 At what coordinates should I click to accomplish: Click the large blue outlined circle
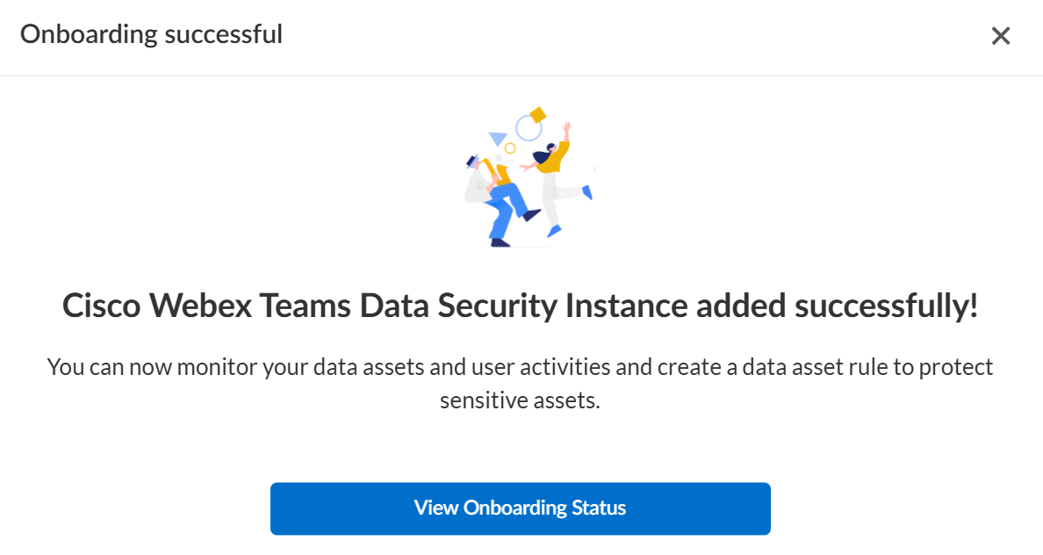pyautogui.click(x=528, y=128)
